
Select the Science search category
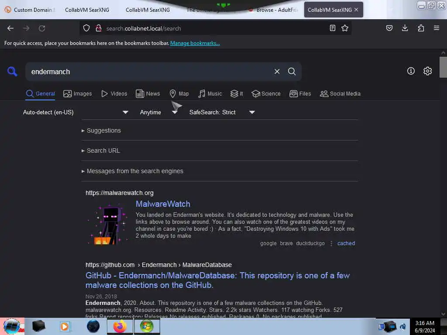(266, 94)
